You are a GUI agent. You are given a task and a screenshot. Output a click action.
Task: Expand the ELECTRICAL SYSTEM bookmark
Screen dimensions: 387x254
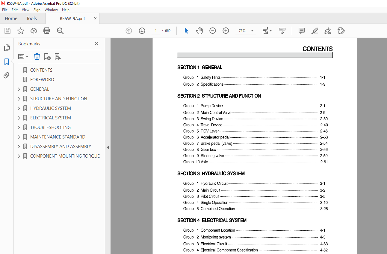[x=19, y=118]
